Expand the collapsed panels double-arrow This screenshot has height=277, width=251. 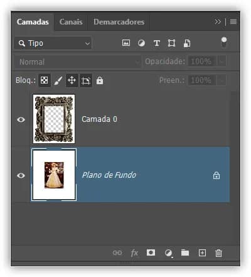click(218, 21)
